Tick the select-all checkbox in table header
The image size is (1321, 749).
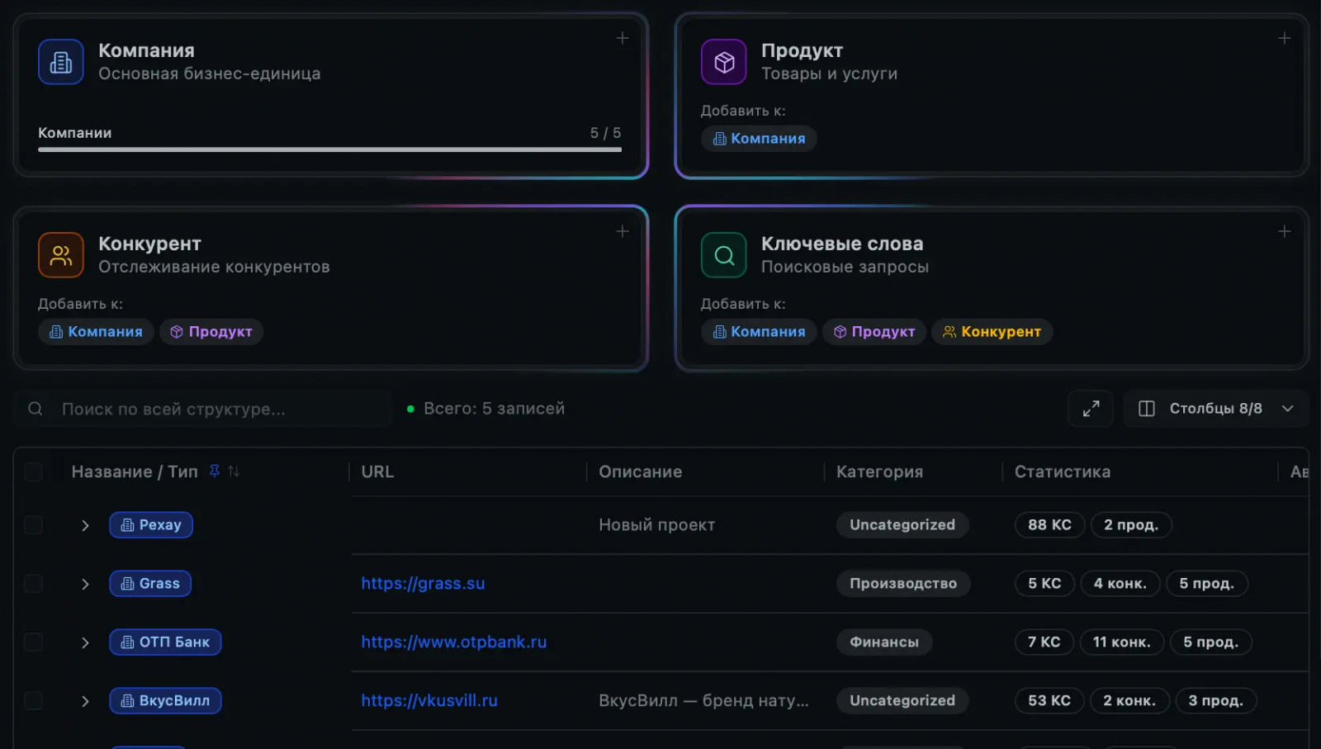pyautogui.click(x=34, y=472)
